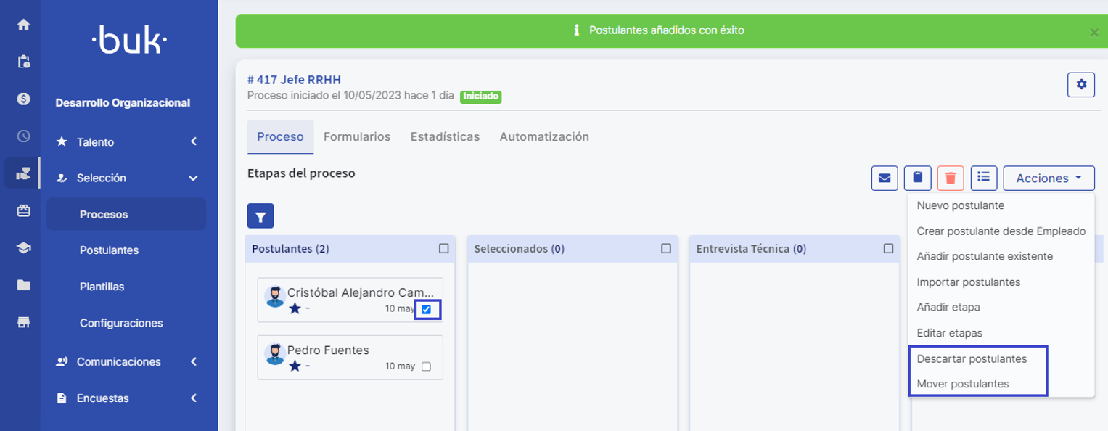
Task: Go to home icon in sidebar
Action: pos(23,25)
